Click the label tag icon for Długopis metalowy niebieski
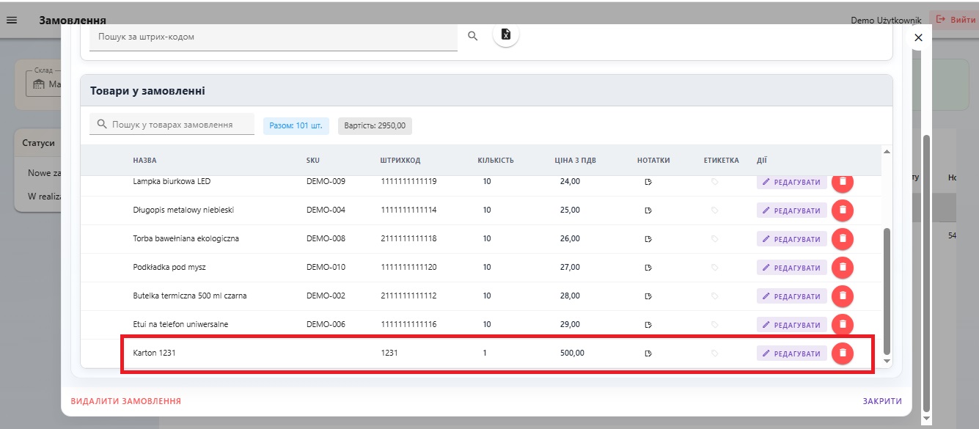This screenshot has width=979, height=429. [715, 210]
